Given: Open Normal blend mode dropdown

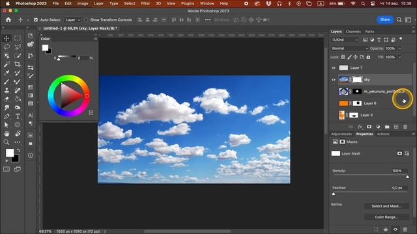Looking at the screenshot, I should pos(349,48).
